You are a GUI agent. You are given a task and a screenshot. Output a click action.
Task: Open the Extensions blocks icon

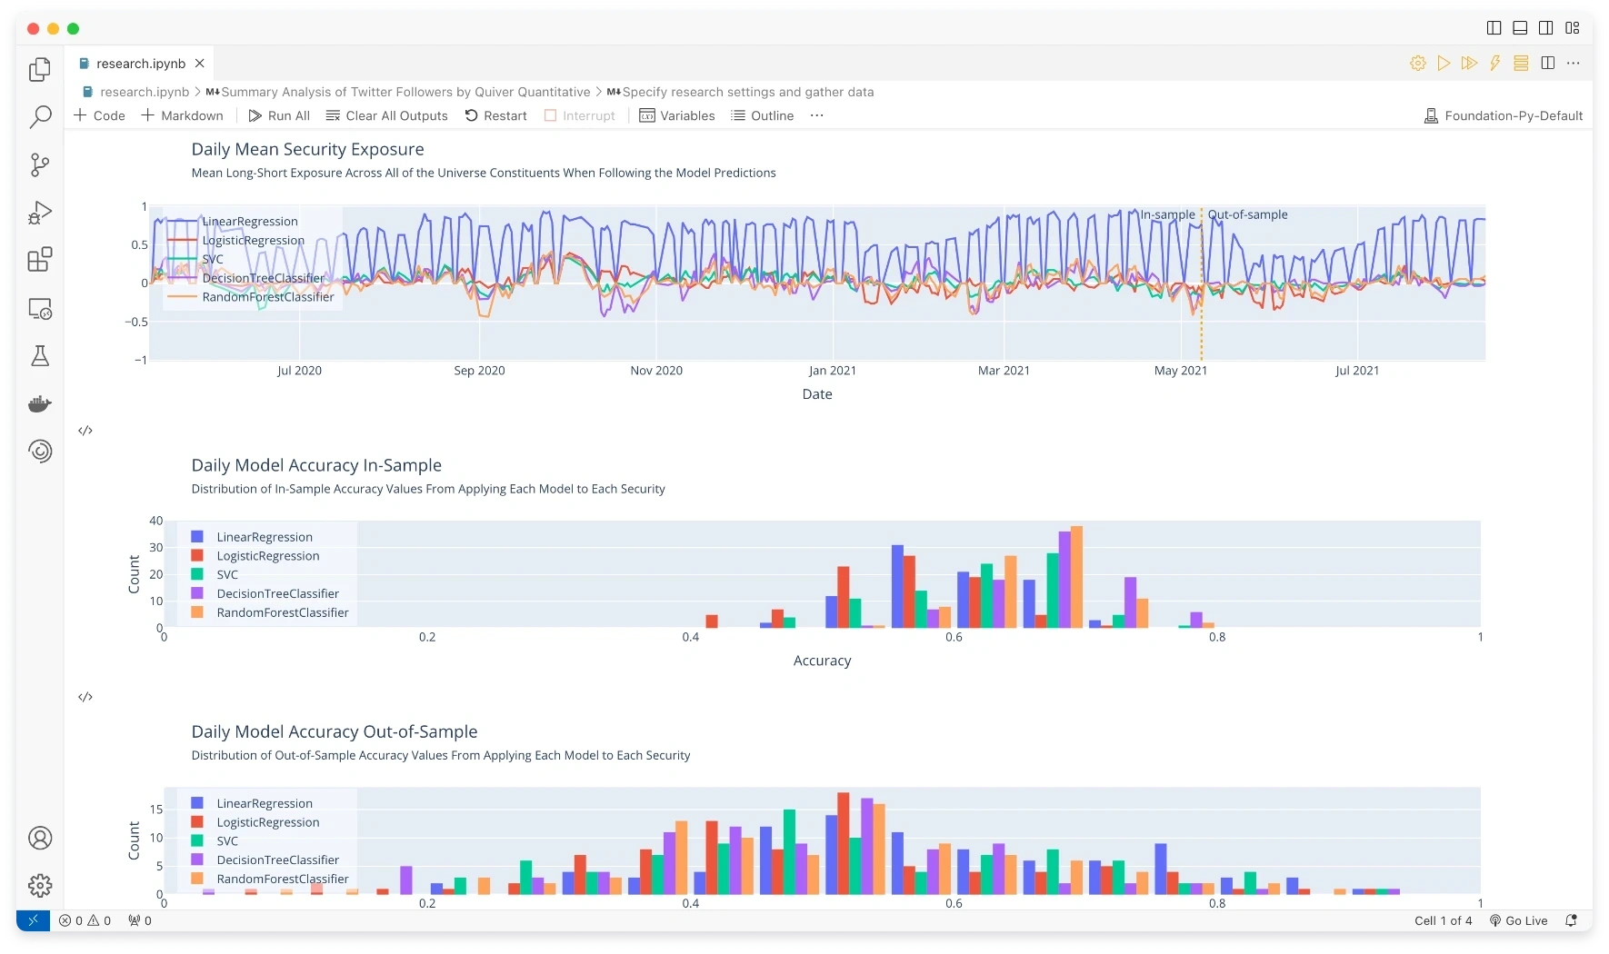(x=40, y=260)
